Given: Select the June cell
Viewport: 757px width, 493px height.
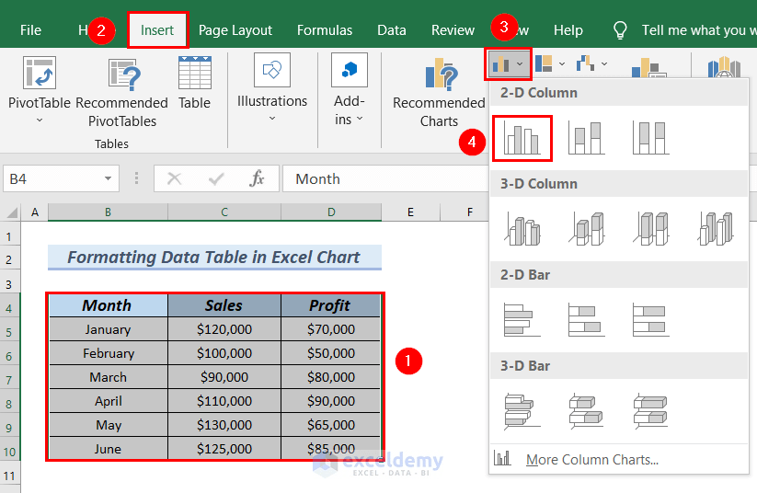Looking at the screenshot, I should tap(108, 449).
